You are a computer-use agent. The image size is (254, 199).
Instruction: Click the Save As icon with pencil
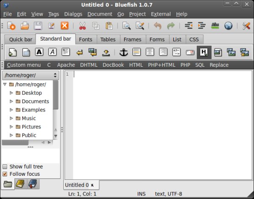coord(51,26)
